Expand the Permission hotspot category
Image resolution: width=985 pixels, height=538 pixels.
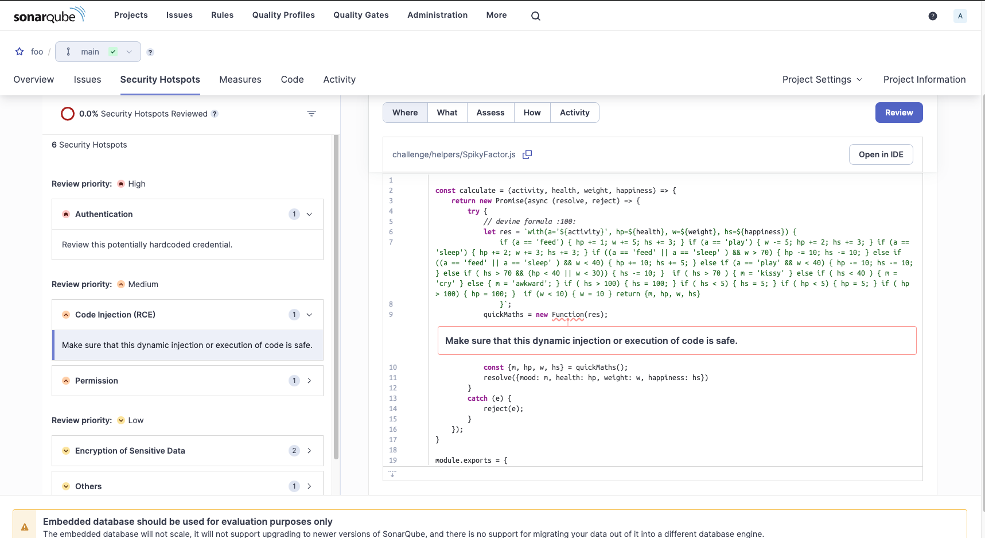[309, 381]
